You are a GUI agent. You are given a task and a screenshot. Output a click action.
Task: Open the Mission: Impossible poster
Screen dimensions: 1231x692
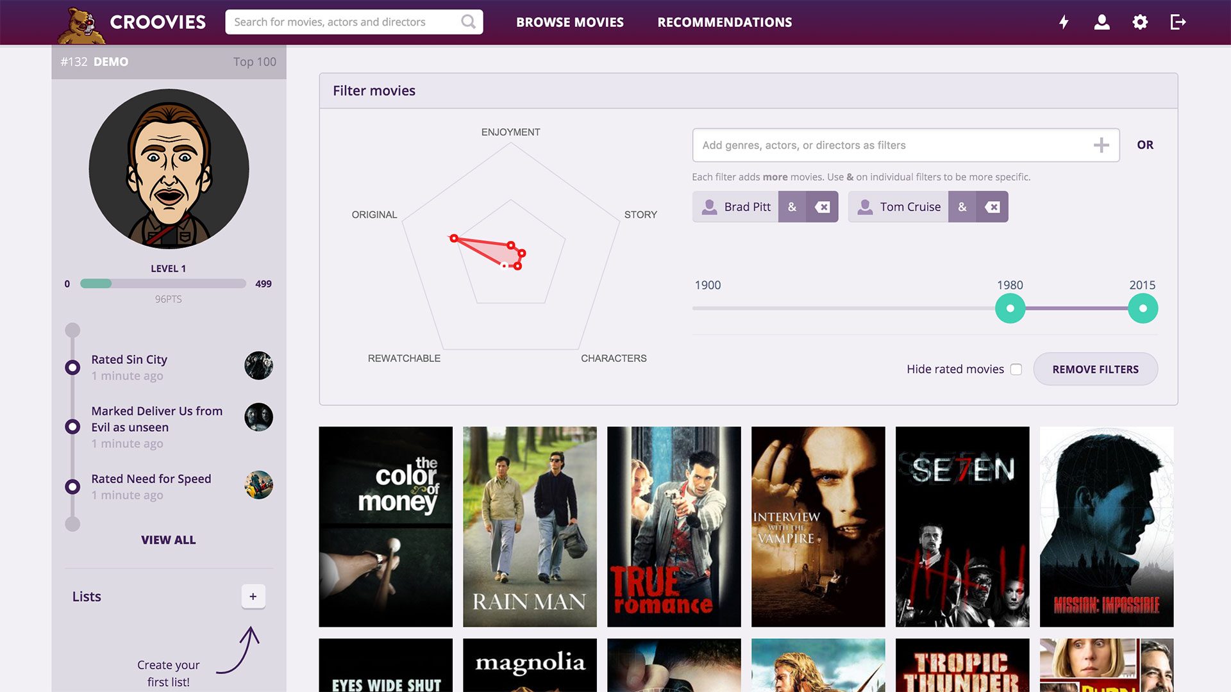tap(1107, 527)
